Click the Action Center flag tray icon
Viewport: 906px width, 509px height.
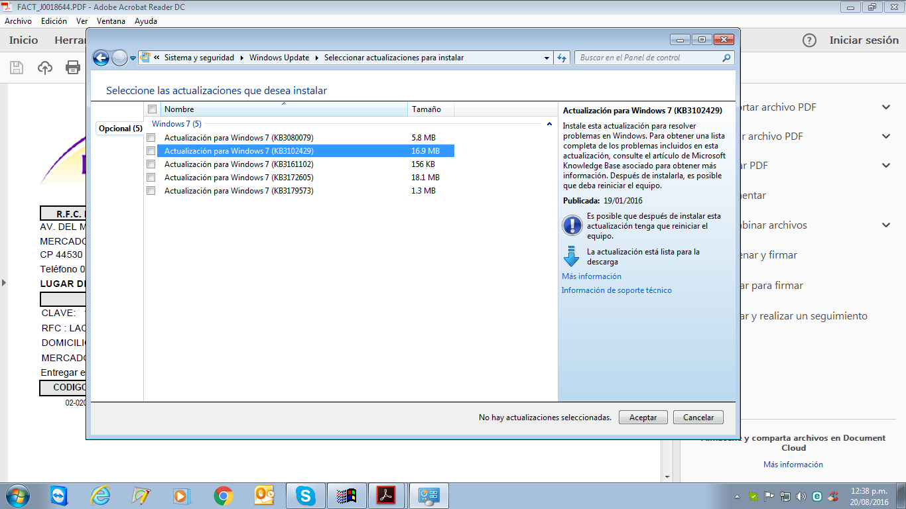coord(769,496)
